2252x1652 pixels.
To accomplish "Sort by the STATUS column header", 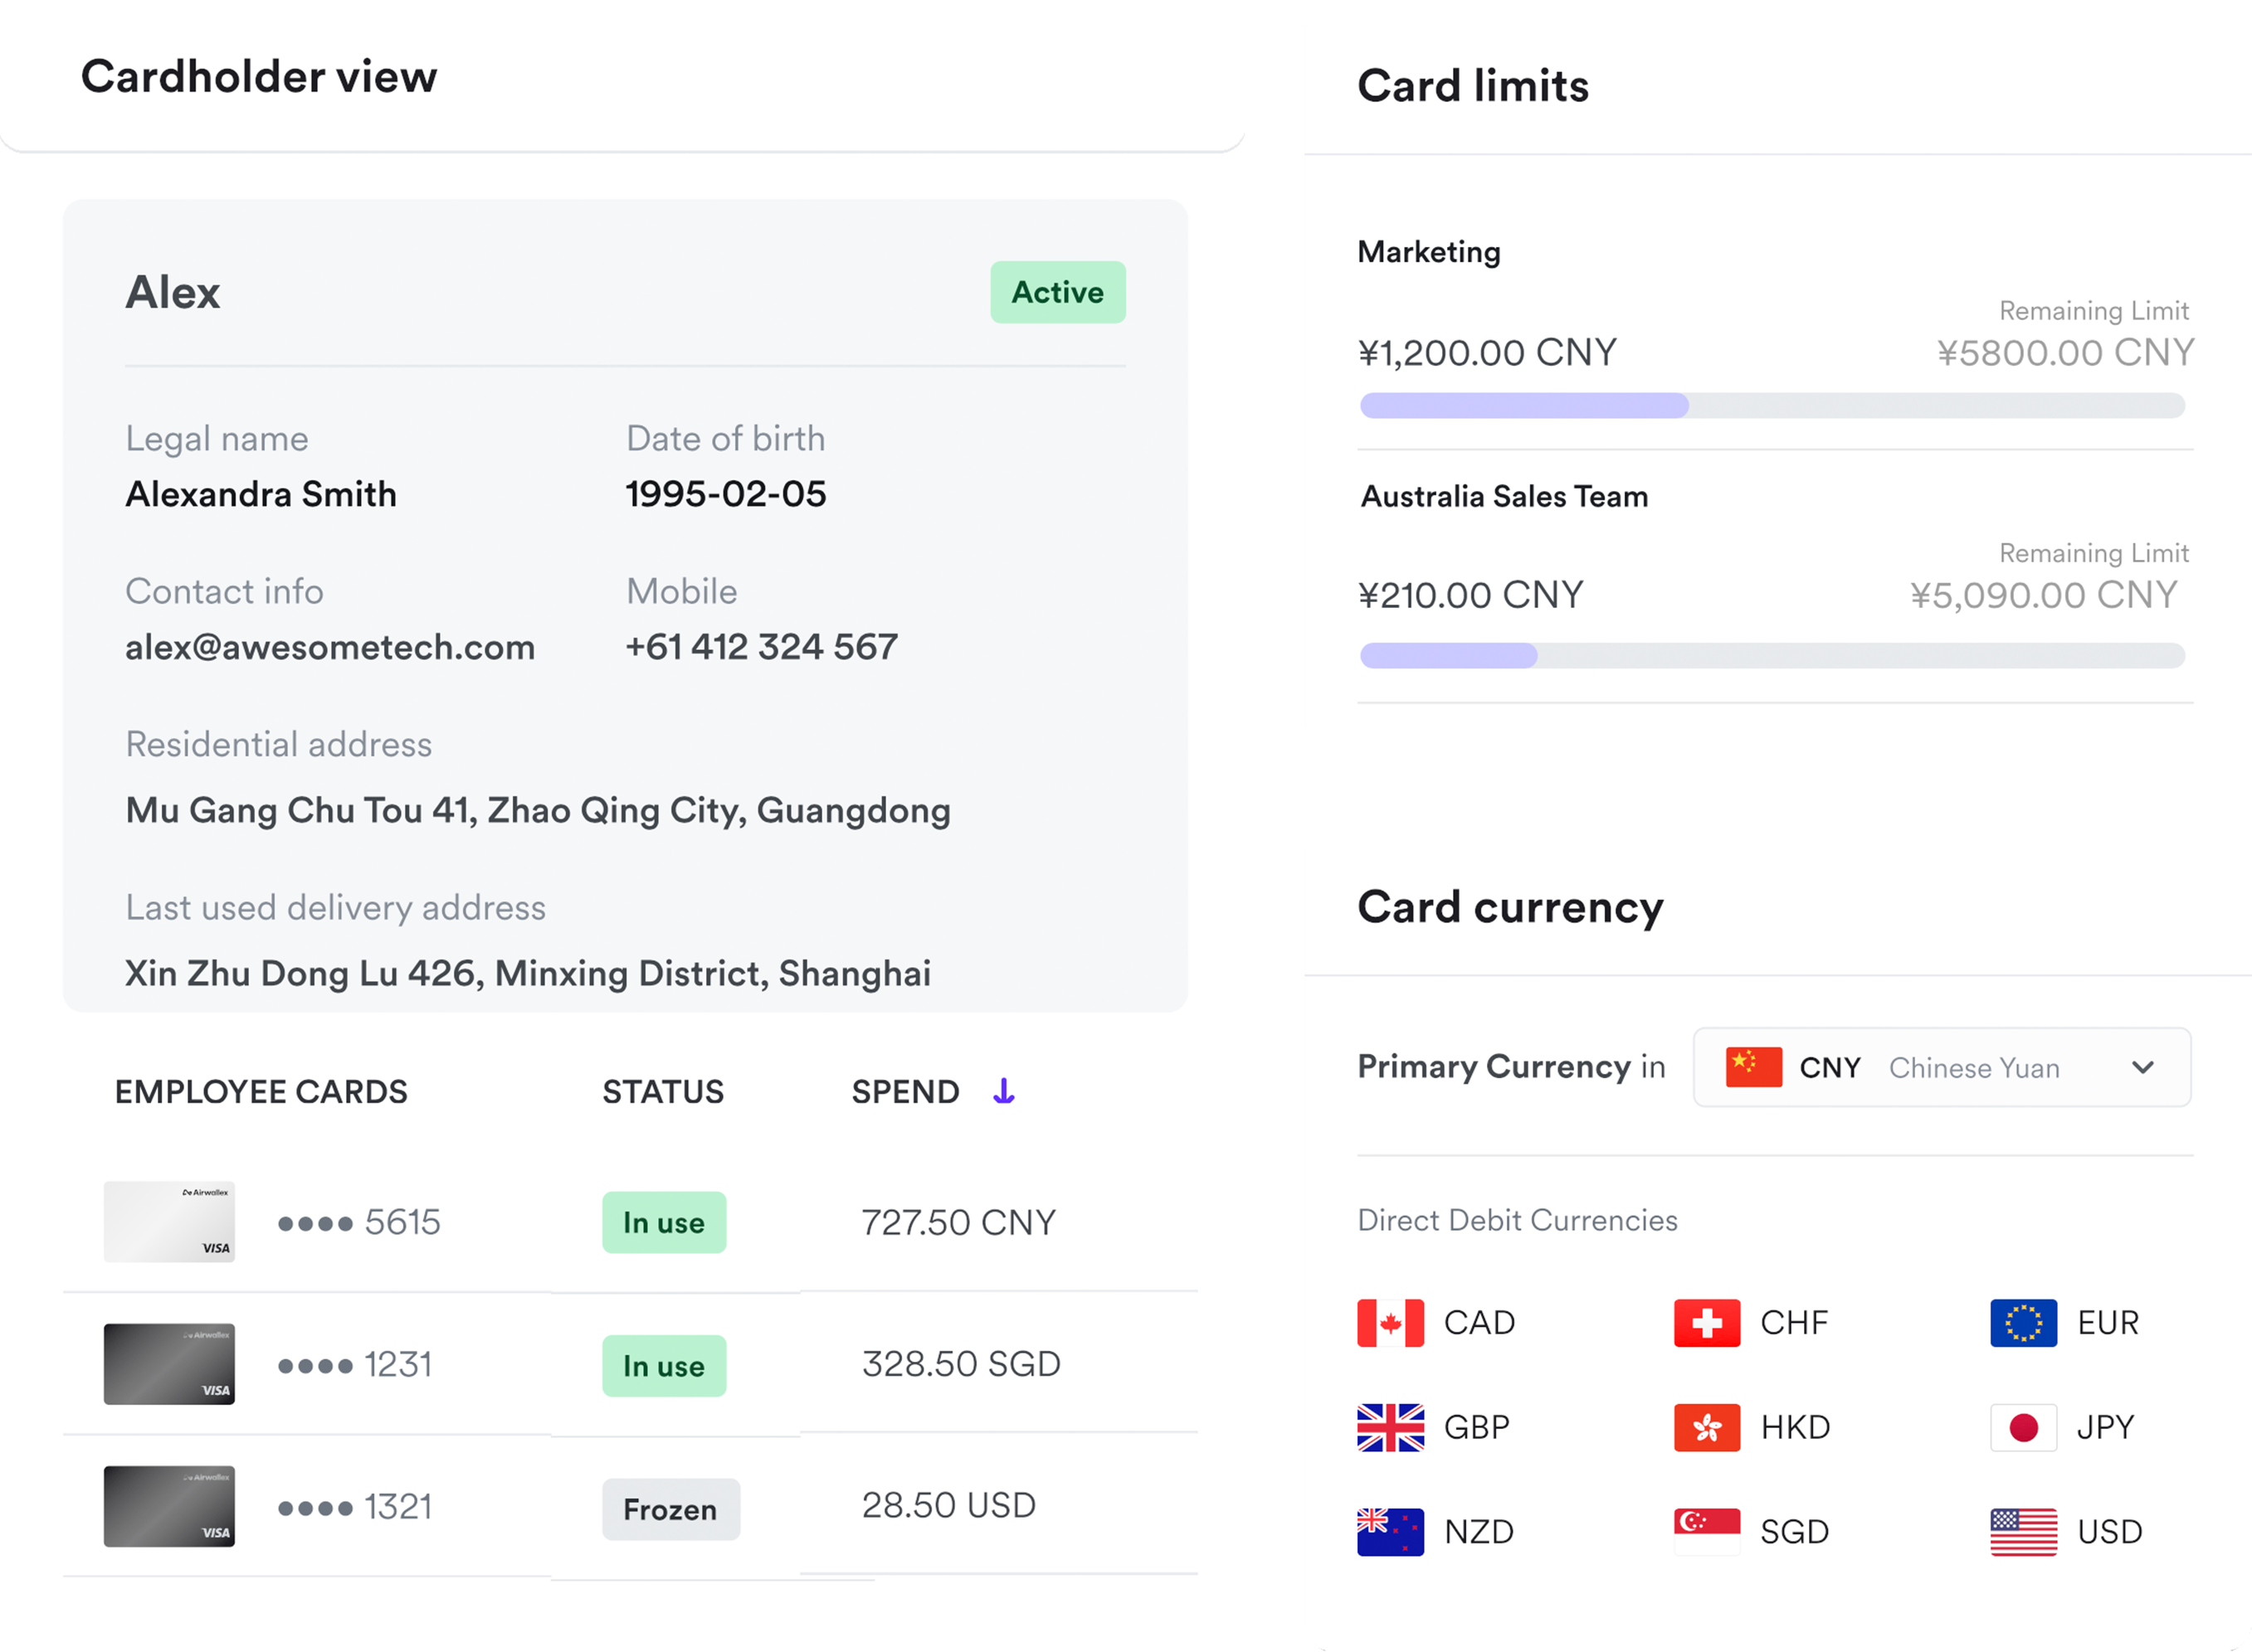I will point(662,1091).
